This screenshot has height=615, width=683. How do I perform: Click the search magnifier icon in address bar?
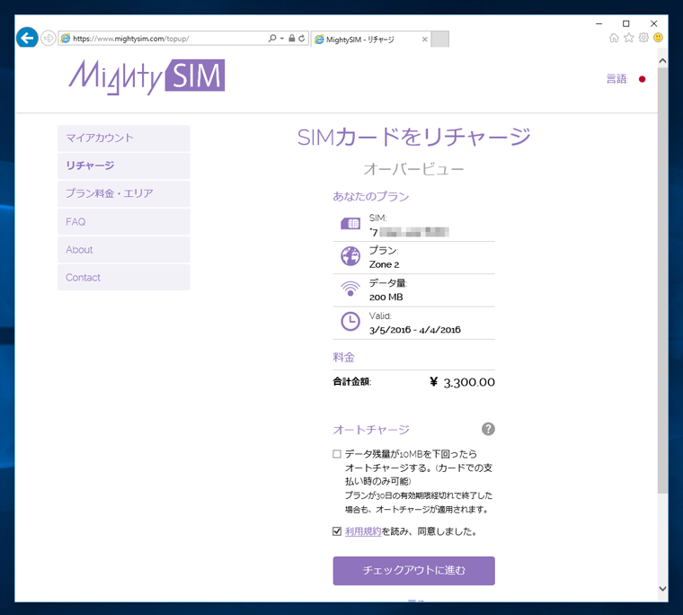[x=272, y=39]
